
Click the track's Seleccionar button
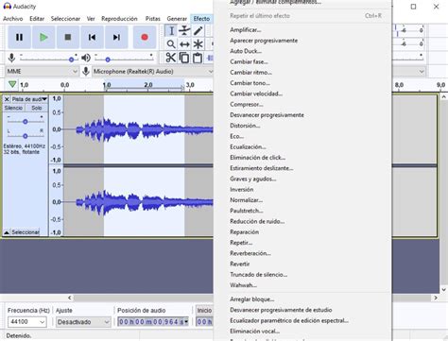tap(26, 232)
